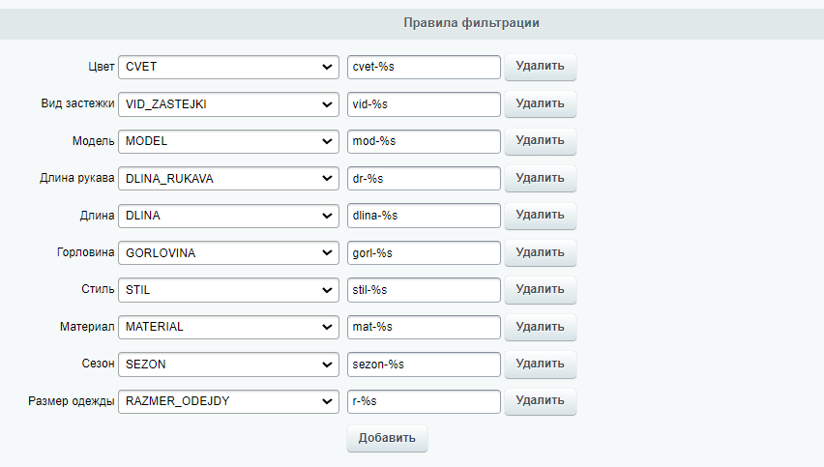This screenshot has width=824, height=467.
Task: Expand the DLINA_RUKAVA dropdown
Action: click(227, 179)
